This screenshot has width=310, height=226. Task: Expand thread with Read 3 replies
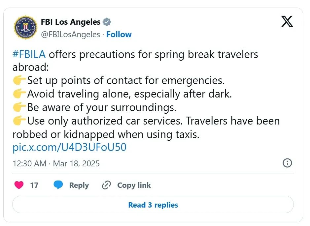(x=153, y=205)
